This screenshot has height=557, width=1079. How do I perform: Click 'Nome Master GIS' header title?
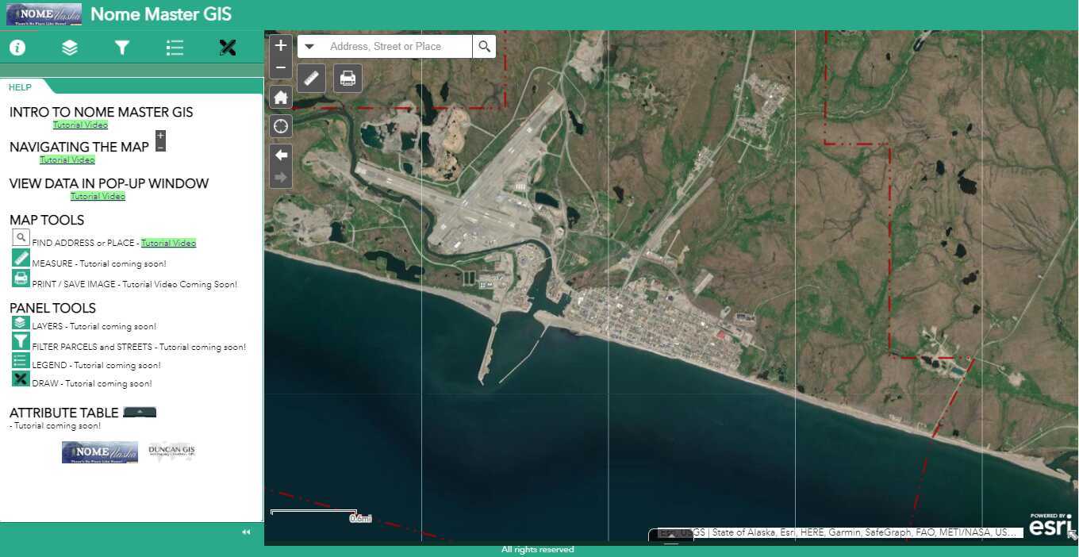161,14
